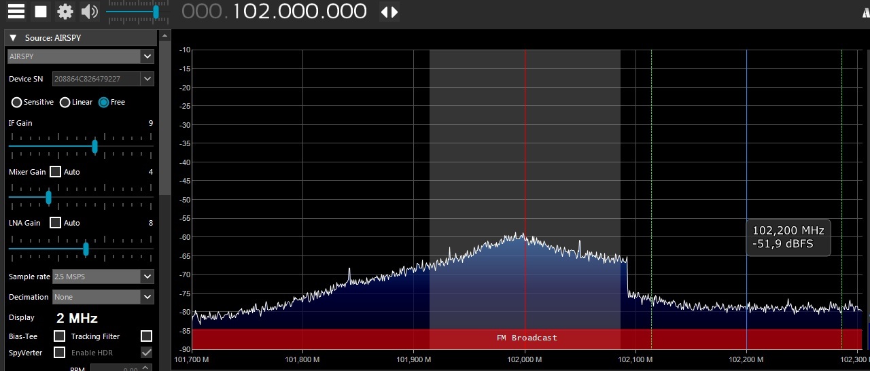870x371 pixels.
Task: Open the AIRSPY source device dropdown
Action: [x=81, y=56]
